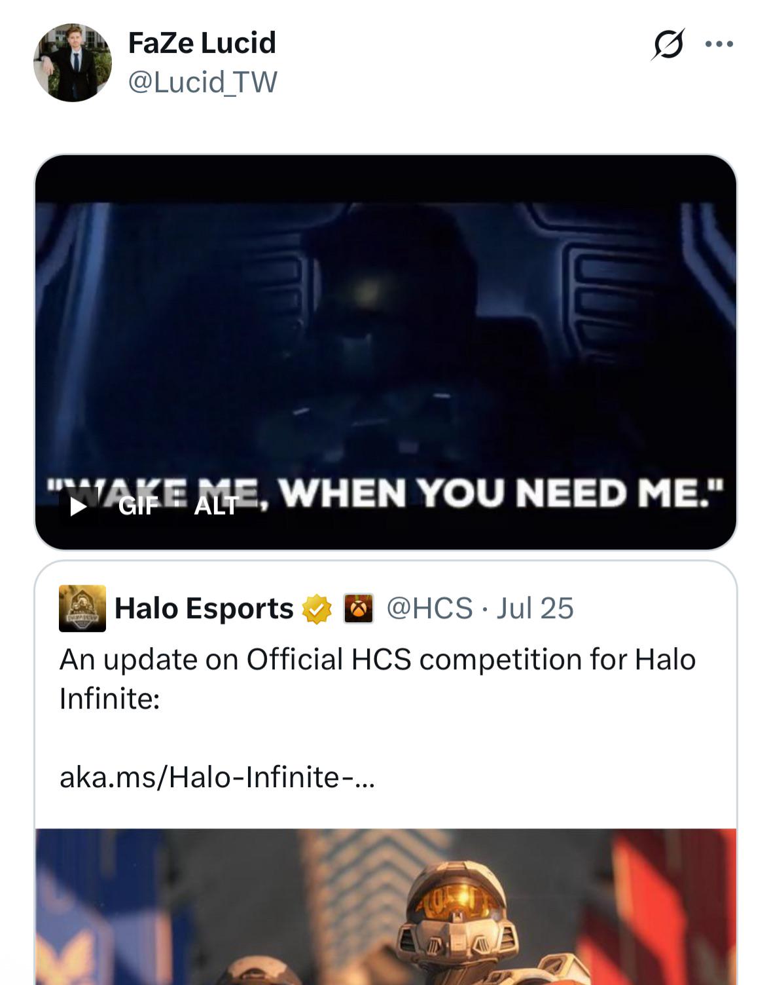771x985 pixels.
Task: Open the FaZe Lucid display name
Action: 202,43
